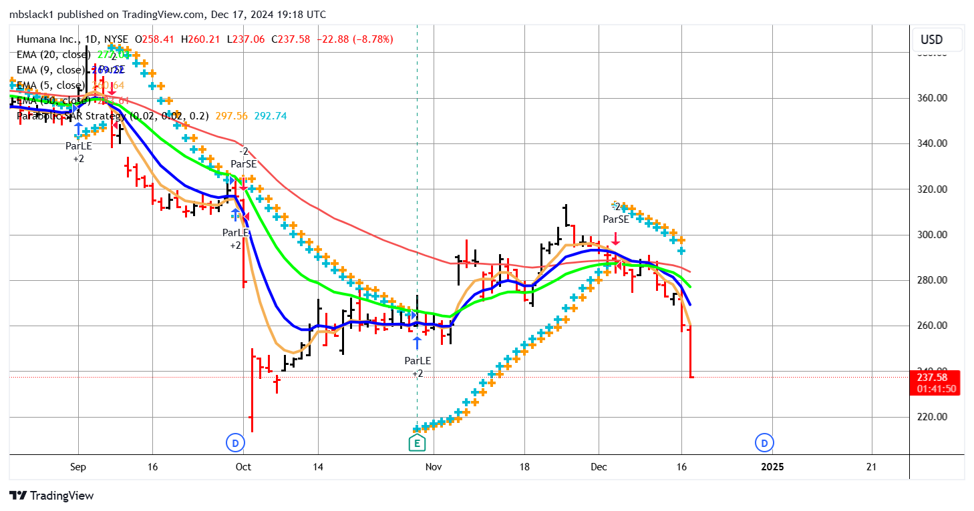Click the blue ParLE arrow near late October
The image size is (974, 511).
point(418,343)
